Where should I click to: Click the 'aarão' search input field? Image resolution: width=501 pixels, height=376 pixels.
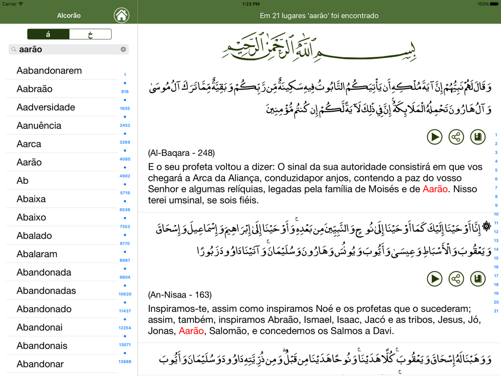point(68,49)
